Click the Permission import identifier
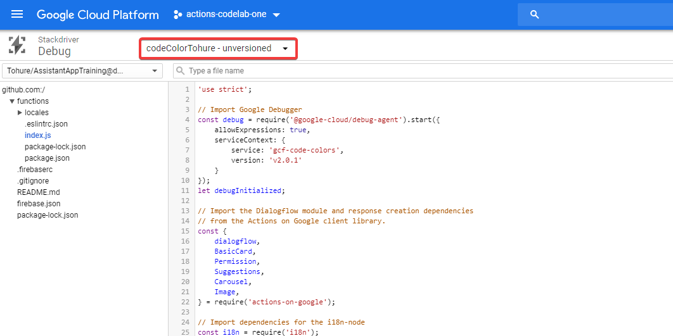This screenshot has width=673, height=336. 235,261
